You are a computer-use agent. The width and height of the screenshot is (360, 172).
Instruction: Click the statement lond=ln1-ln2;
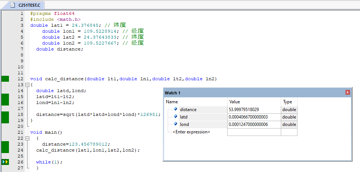click(55, 103)
